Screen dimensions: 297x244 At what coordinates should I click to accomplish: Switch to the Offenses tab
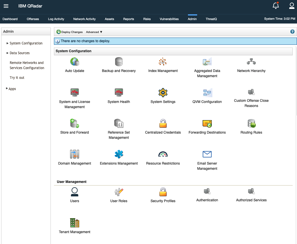click(33, 19)
